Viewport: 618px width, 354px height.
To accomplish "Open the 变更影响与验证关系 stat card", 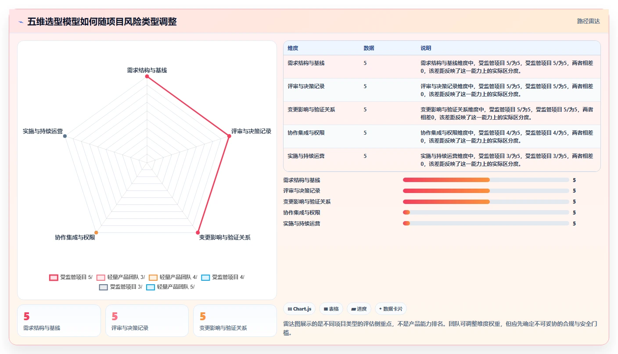I will (235, 321).
